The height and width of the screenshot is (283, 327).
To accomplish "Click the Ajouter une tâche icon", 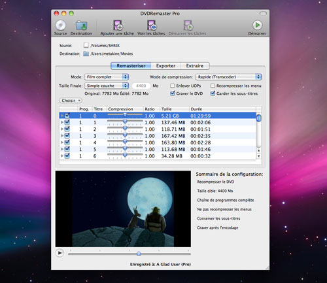I will pyautogui.click(x=118, y=25).
